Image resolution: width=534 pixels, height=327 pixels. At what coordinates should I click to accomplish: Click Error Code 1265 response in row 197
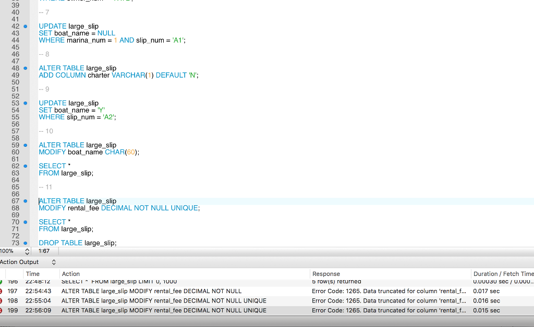point(389,291)
